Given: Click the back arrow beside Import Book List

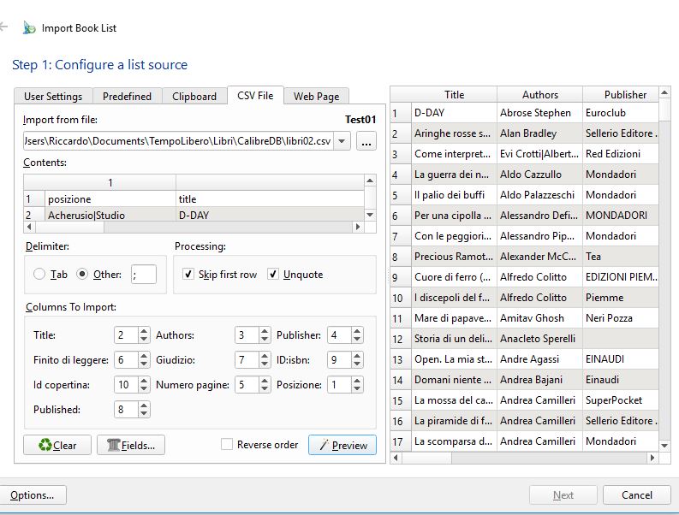Looking at the screenshot, I should coord(3,27).
